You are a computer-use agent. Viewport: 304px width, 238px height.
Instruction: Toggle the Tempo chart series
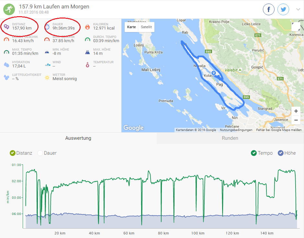point(254,153)
